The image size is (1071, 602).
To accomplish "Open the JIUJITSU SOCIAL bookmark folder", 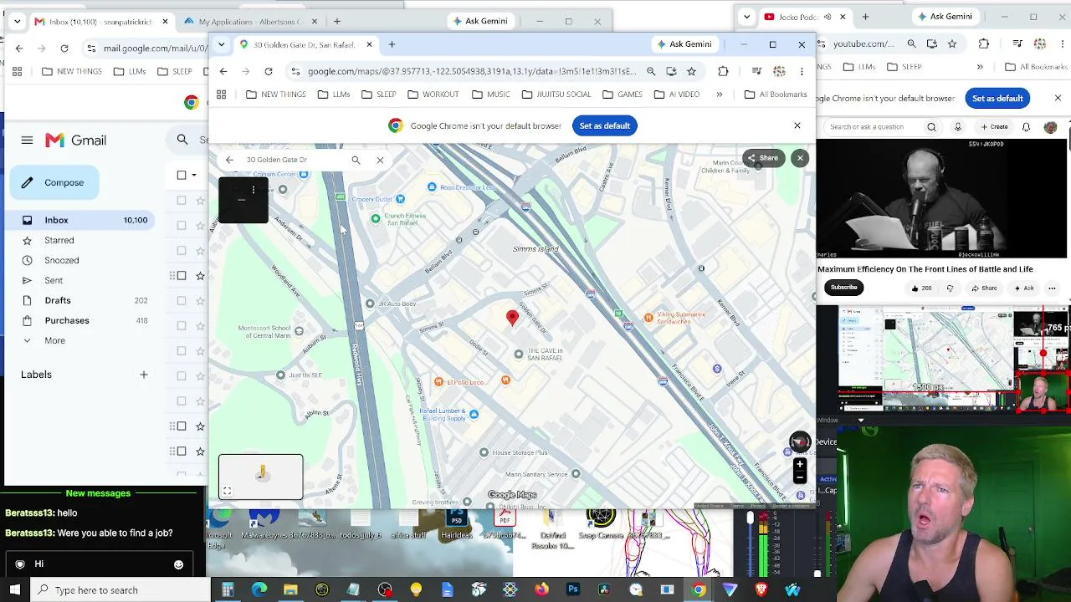I will (x=556, y=94).
